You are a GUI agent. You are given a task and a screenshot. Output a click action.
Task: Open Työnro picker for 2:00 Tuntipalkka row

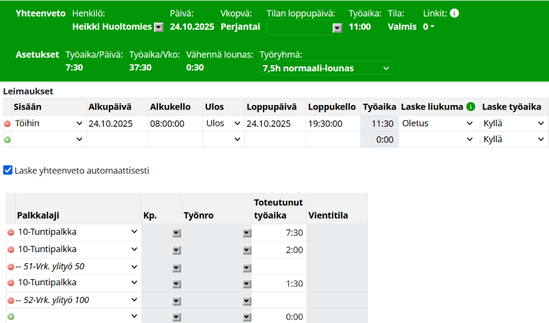click(x=247, y=250)
